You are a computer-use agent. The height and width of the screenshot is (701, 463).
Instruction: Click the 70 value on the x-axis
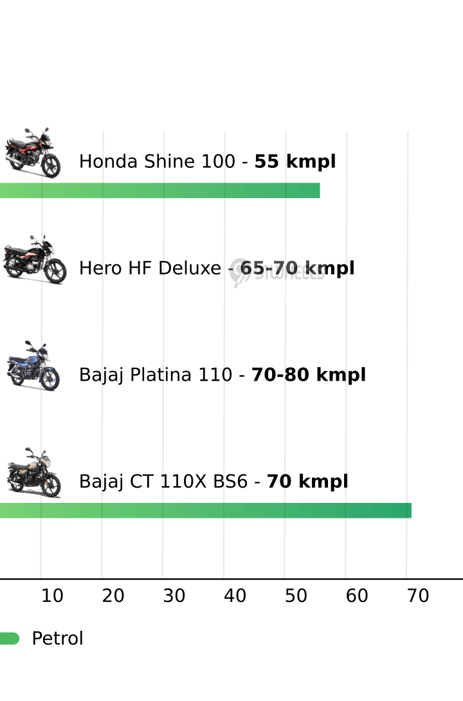tap(418, 596)
